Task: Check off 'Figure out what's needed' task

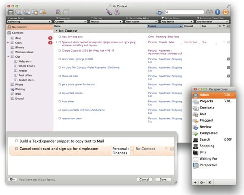Action: point(59,42)
